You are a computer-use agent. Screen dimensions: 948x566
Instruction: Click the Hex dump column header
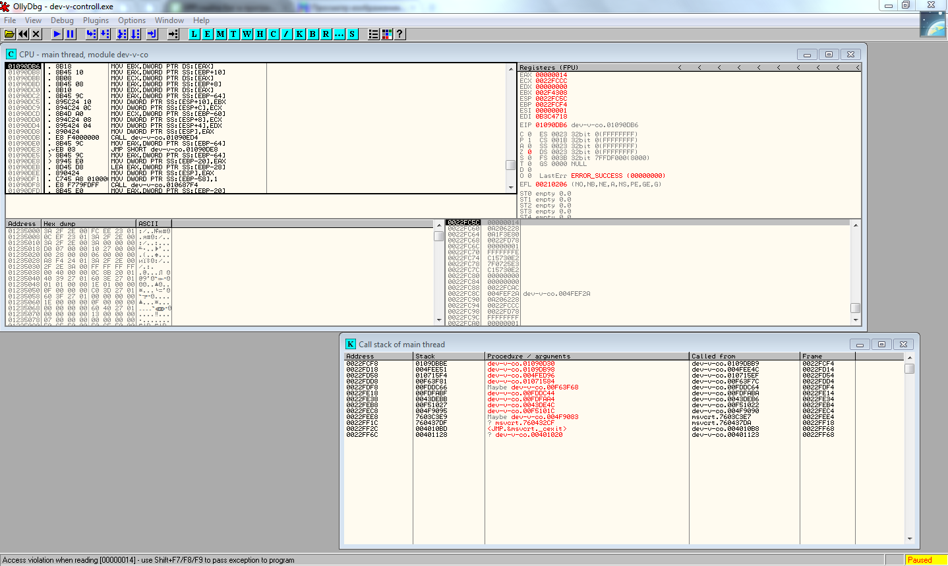[x=90, y=223]
